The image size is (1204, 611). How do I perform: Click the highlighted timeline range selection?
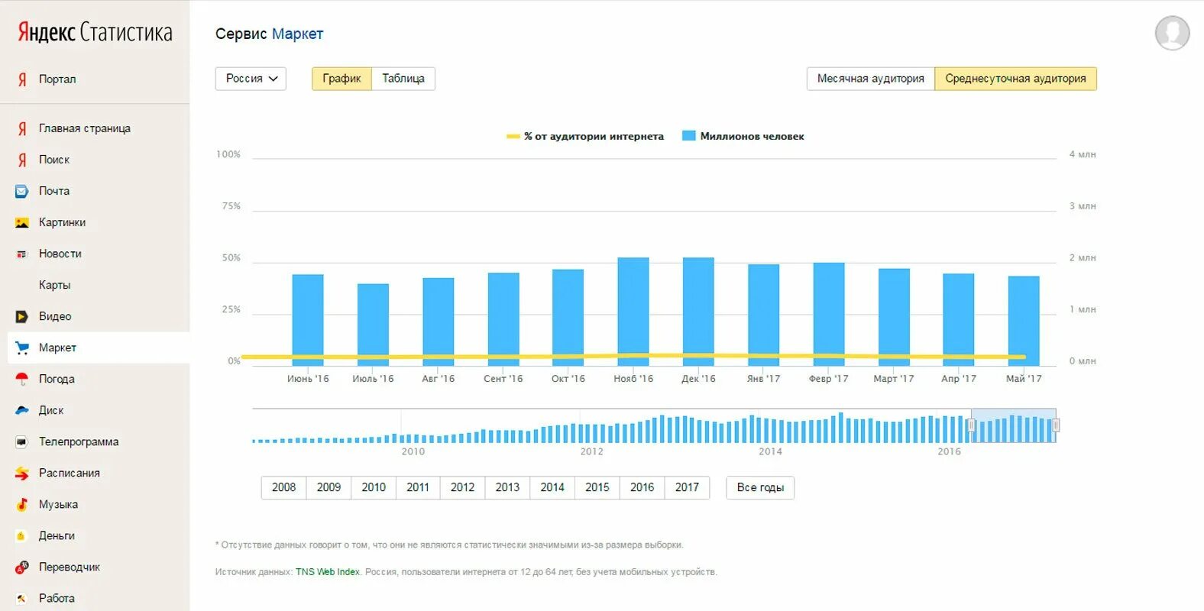pyautogui.click(x=1014, y=425)
